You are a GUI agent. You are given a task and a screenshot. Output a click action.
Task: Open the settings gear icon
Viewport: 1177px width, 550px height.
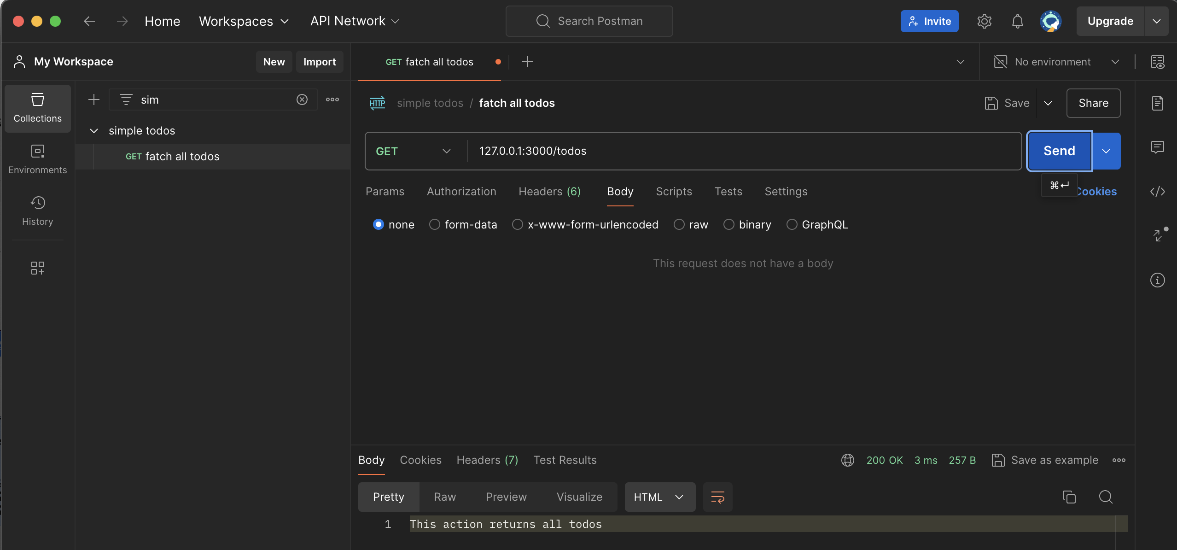984,21
